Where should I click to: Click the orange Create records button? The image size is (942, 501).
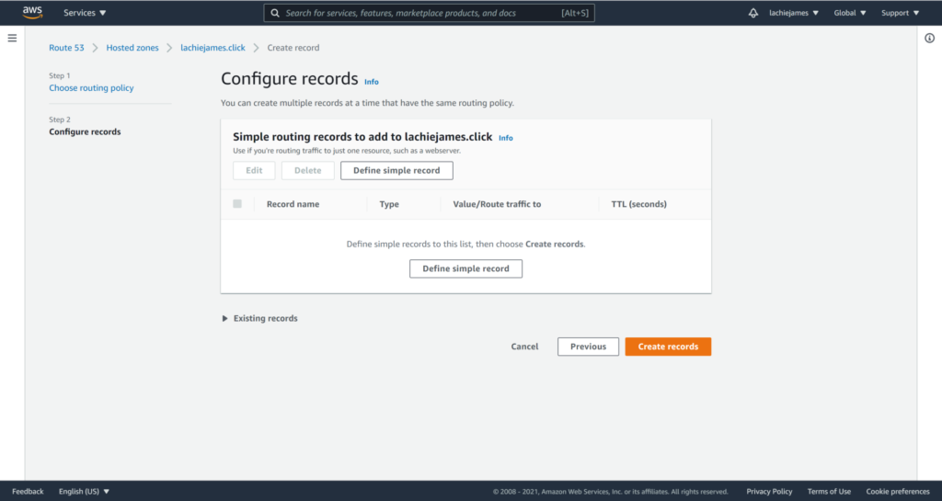tap(668, 347)
